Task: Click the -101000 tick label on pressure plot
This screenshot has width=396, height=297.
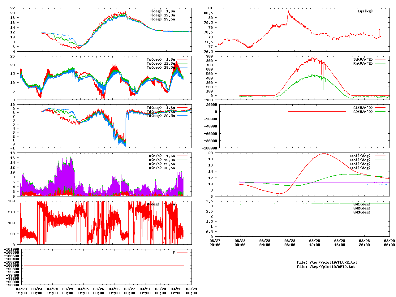Action: [11, 249]
